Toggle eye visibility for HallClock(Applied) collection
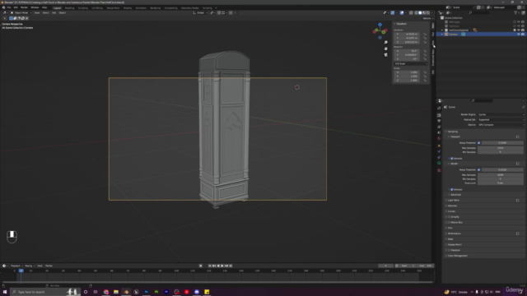The height and width of the screenshot is (296, 527). click(x=519, y=30)
